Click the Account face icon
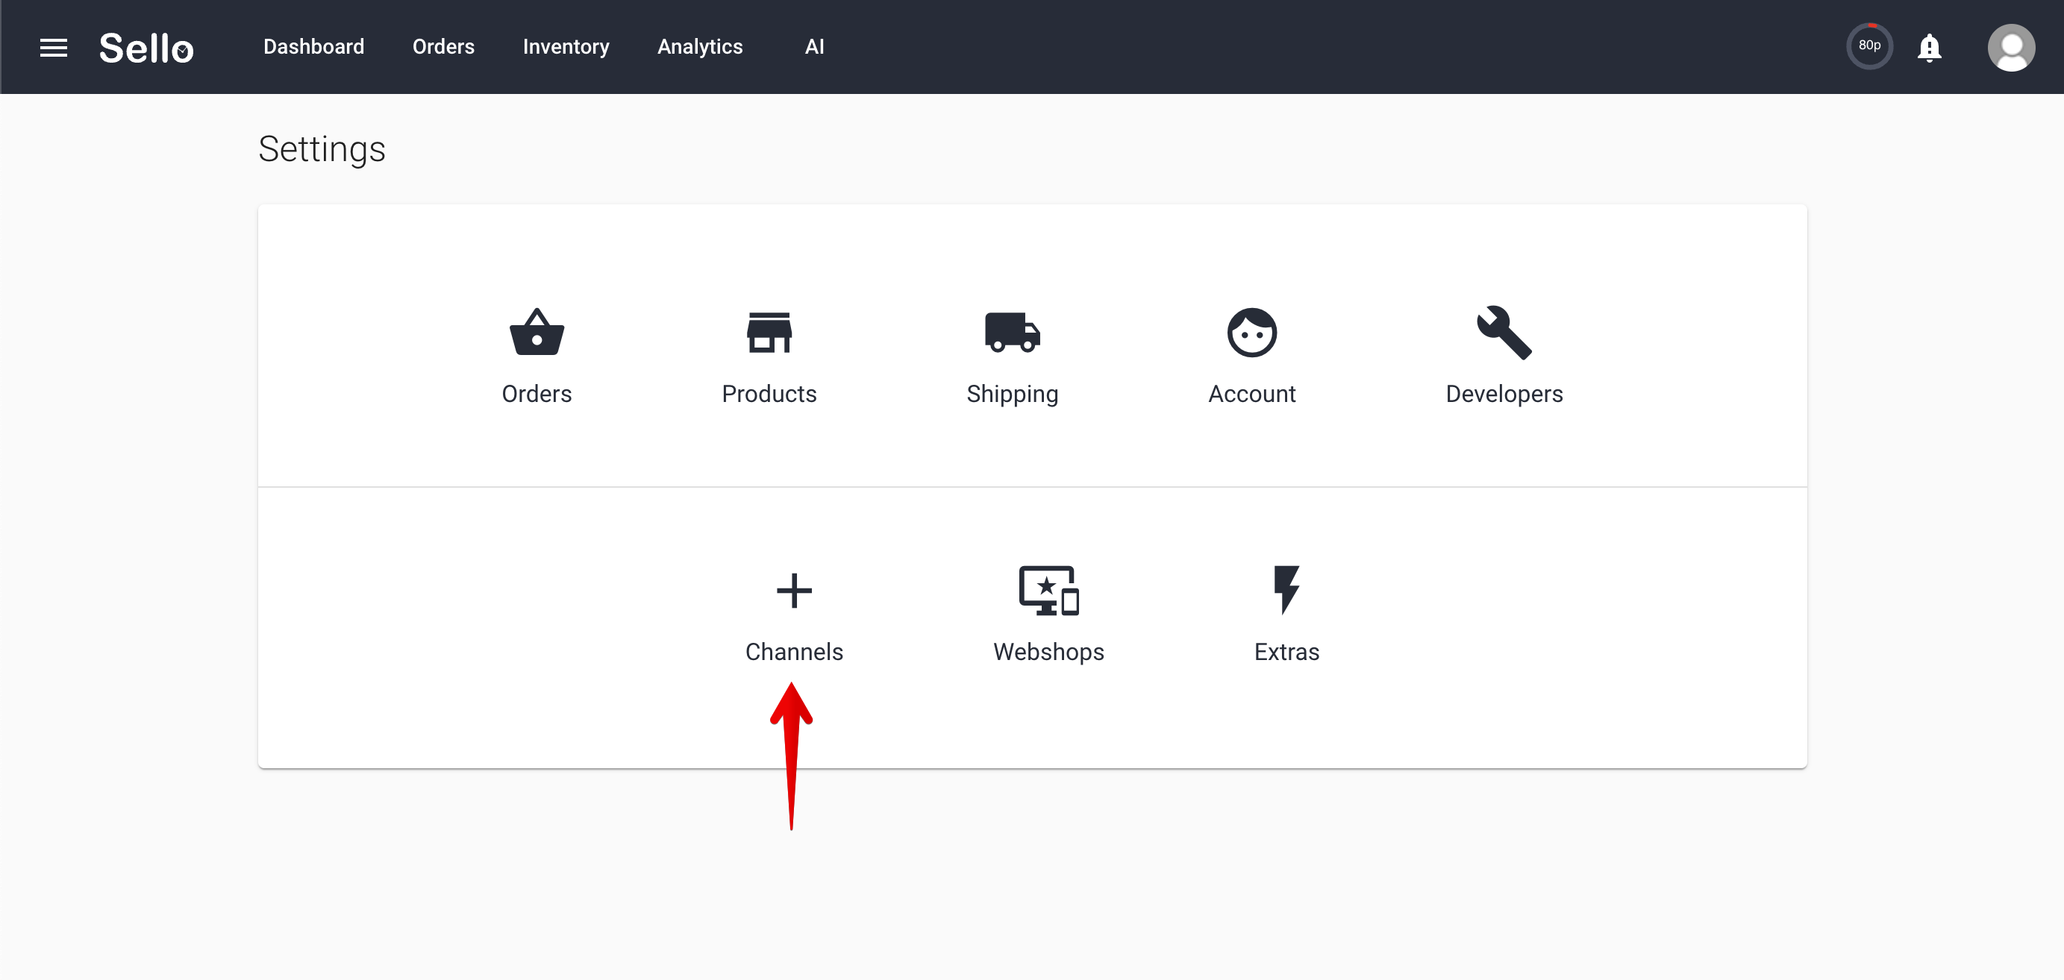Viewport: 2064px width, 980px height. [x=1251, y=331]
